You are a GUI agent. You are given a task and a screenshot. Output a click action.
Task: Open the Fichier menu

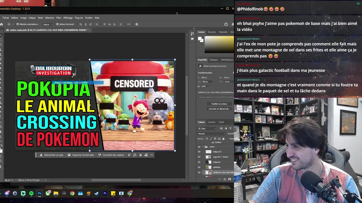click(x=6, y=18)
